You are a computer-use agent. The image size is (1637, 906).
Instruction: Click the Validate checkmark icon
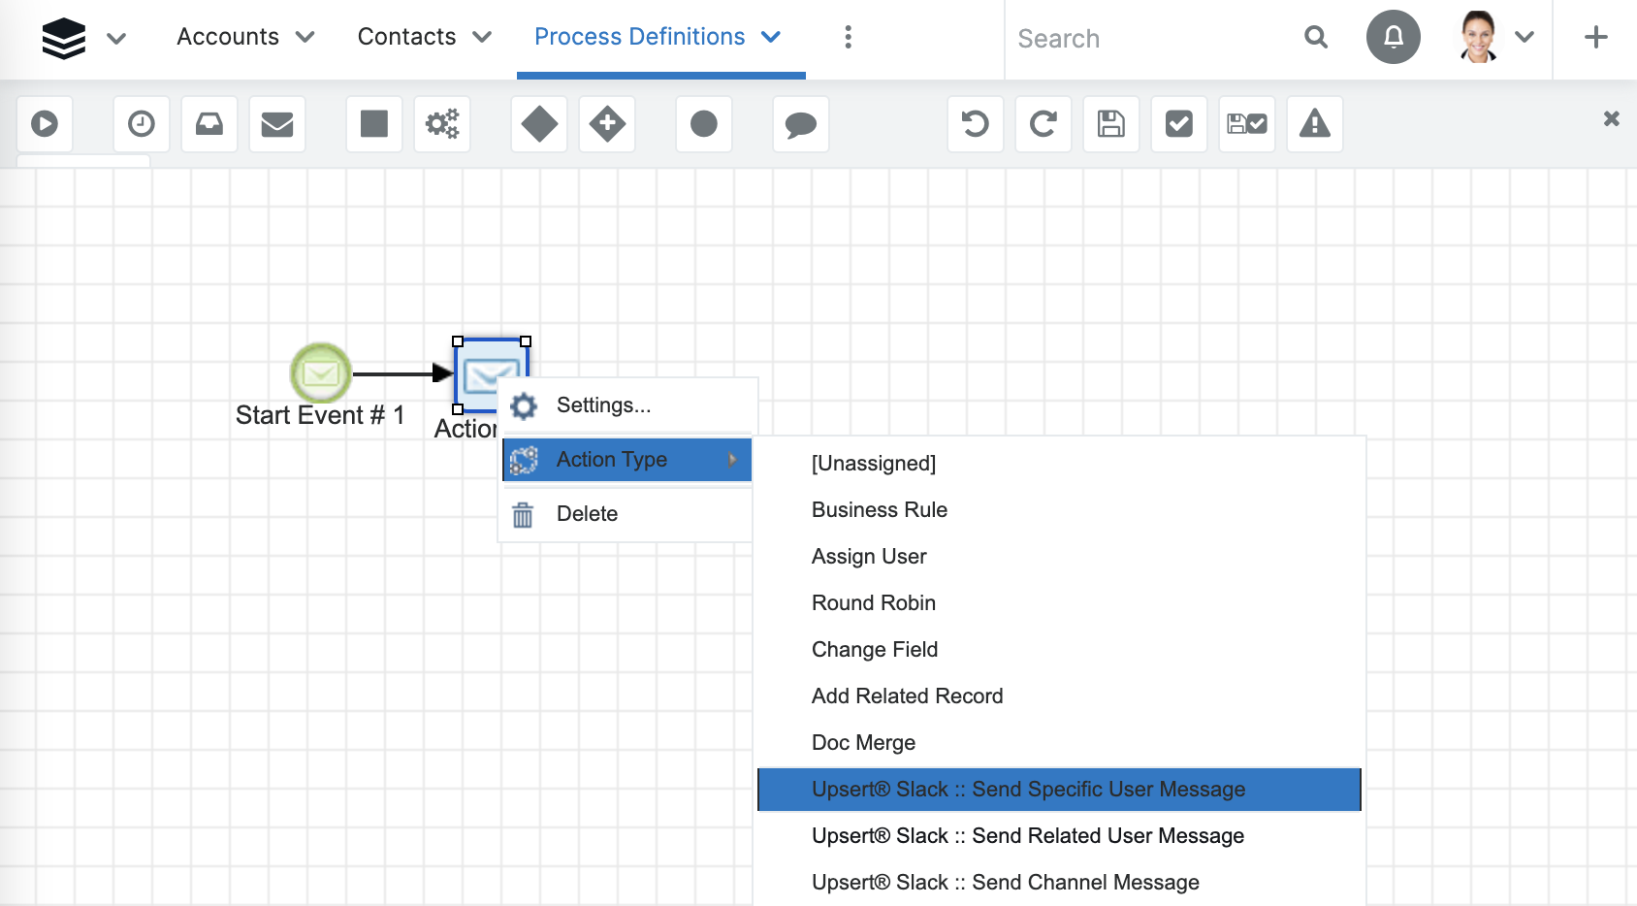click(x=1179, y=124)
